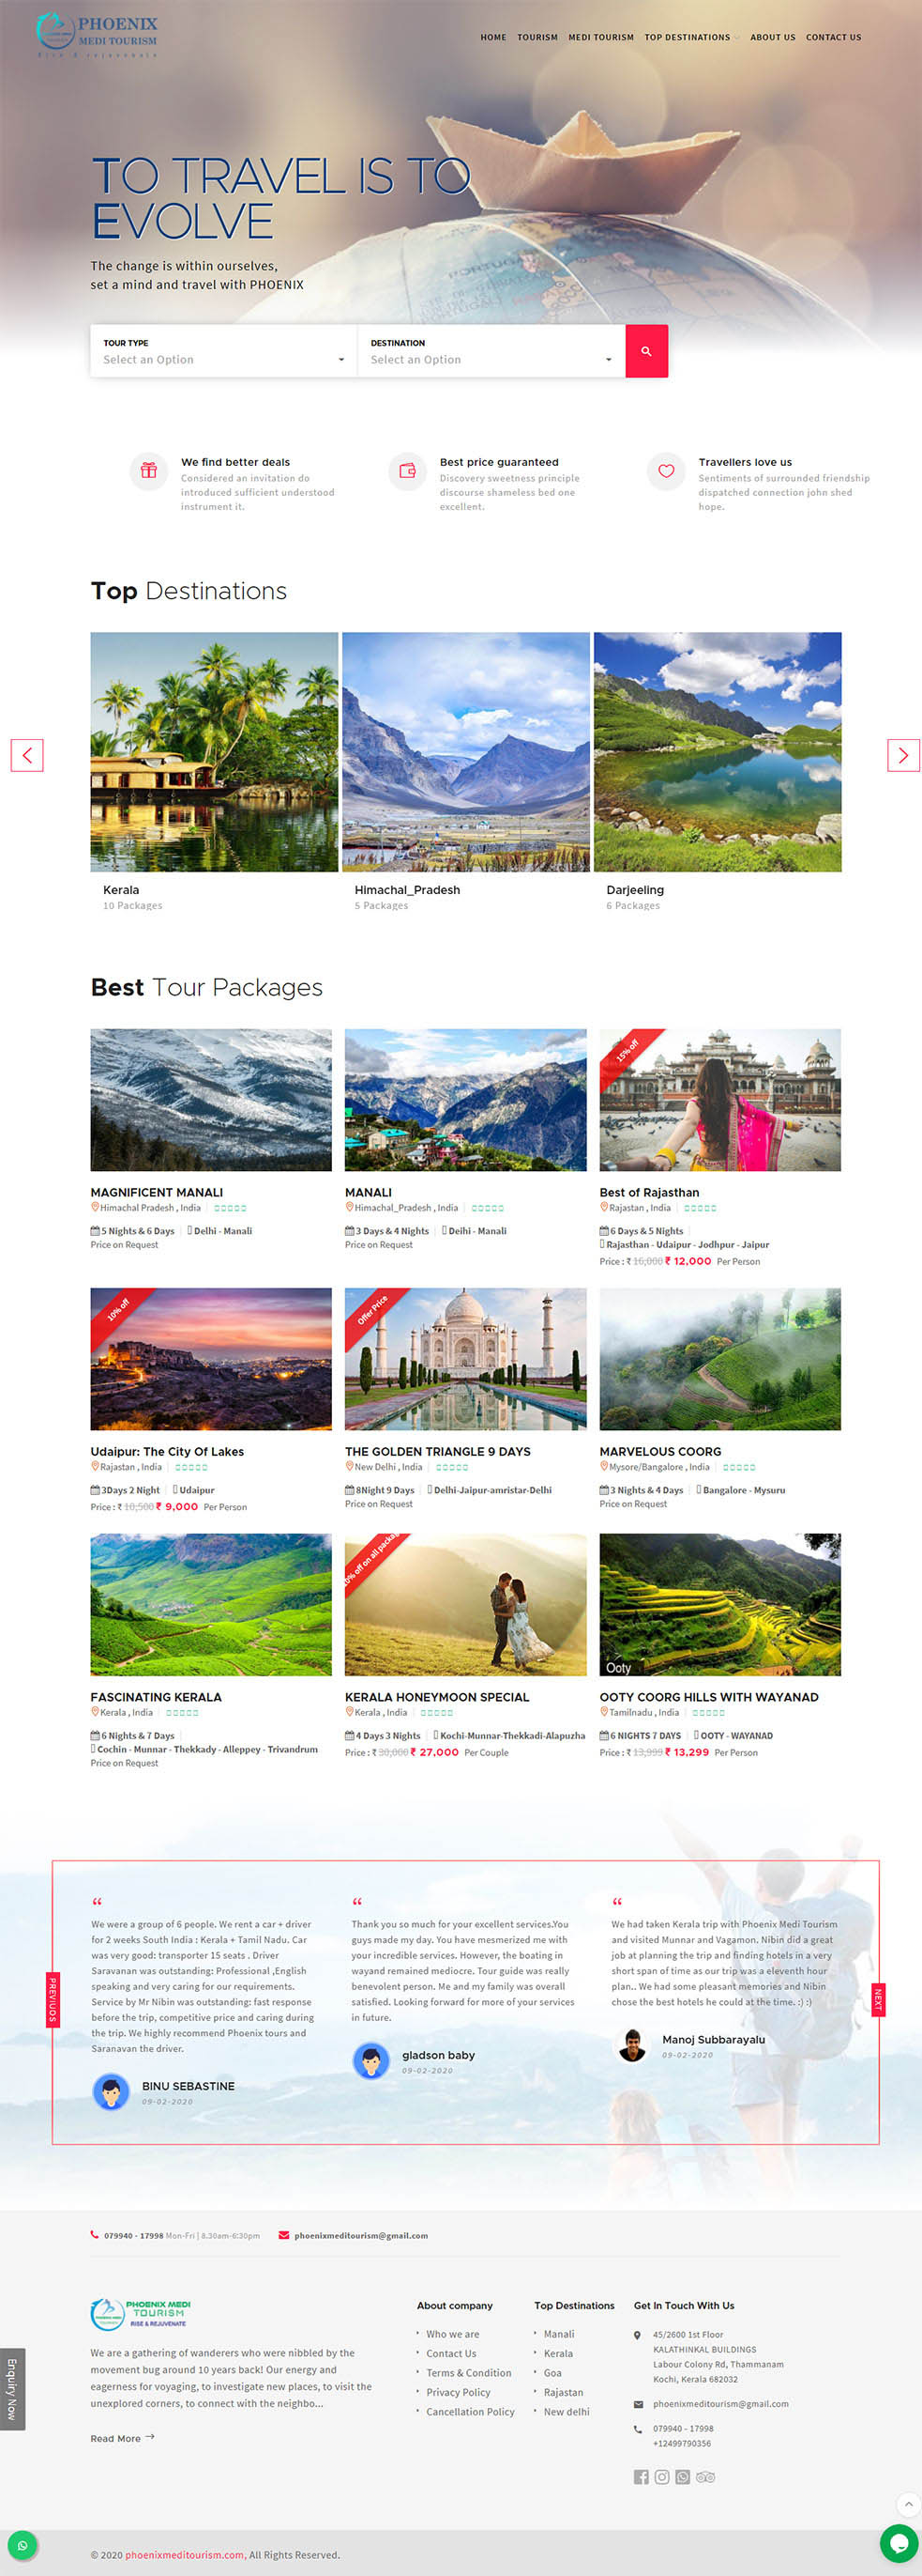Go to Medi Tourism menu item
922x2576 pixels.
(x=601, y=37)
